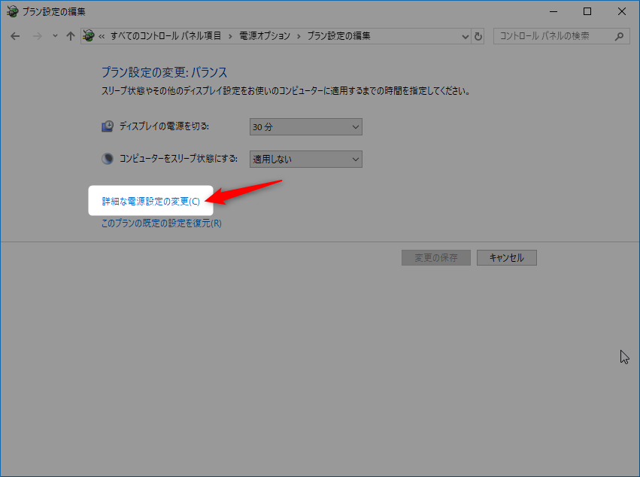Go up one level with up arrow
This screenshot has width=640, height=477.
(71, 36)
